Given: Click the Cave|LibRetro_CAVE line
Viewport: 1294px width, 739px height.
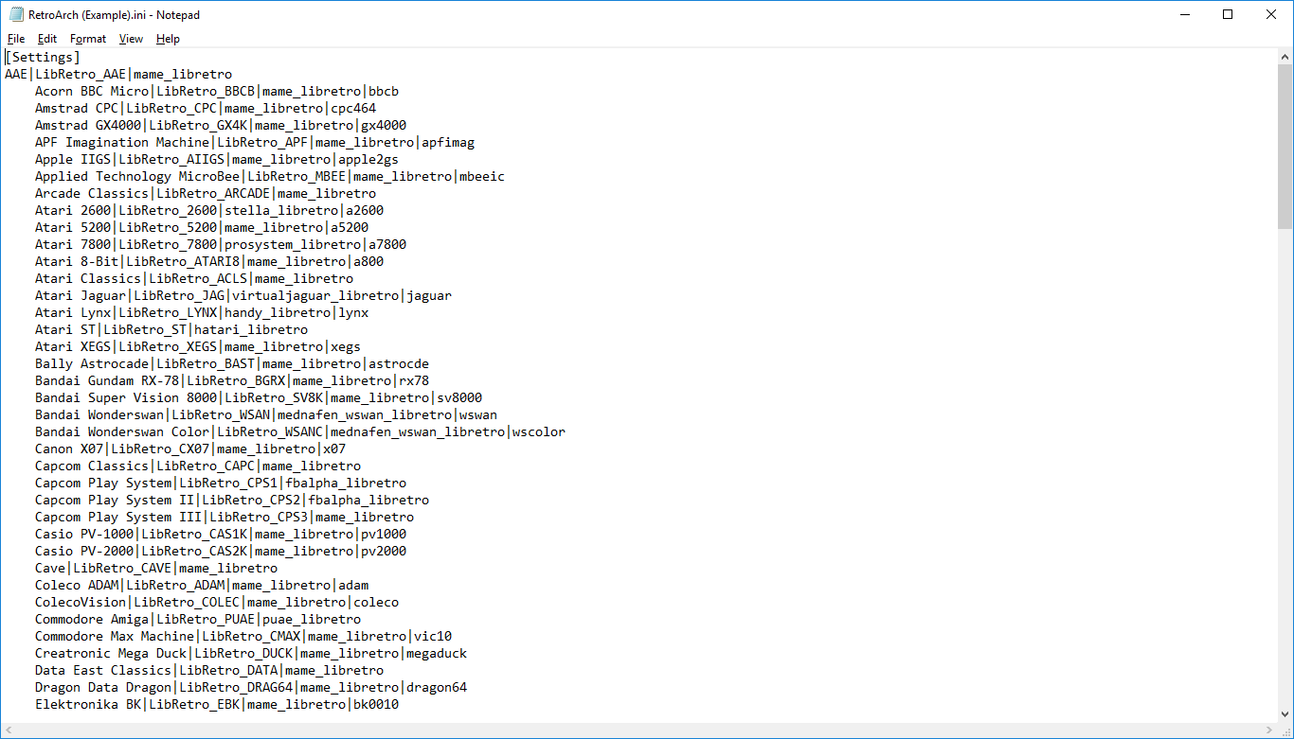Looking at the screenshot, I should (x=156, y=568).
